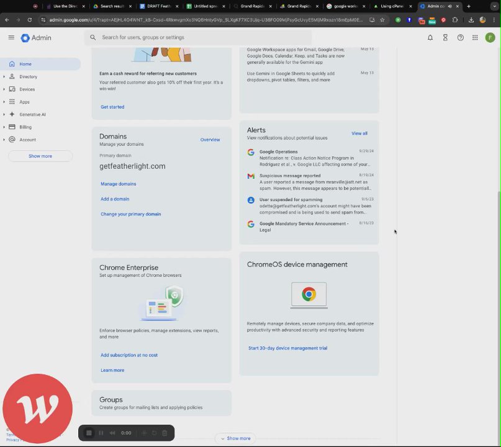Open a new browser tab
This screenshot has width=501, height=447.
point(469,6)
